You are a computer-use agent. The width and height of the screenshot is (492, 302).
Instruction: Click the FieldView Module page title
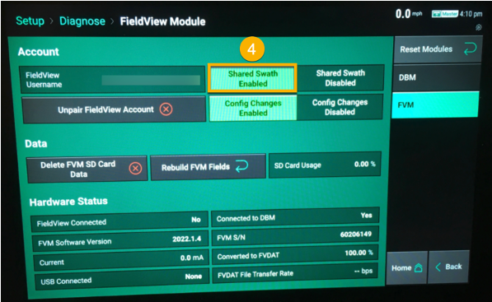[162, 21]
